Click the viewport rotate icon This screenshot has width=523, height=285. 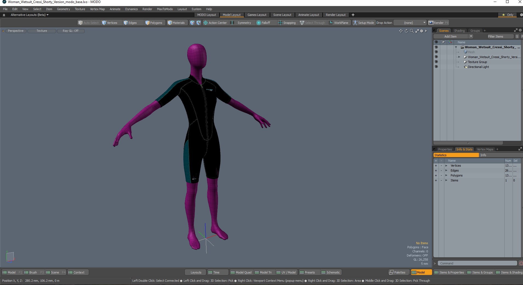point(406,31)
